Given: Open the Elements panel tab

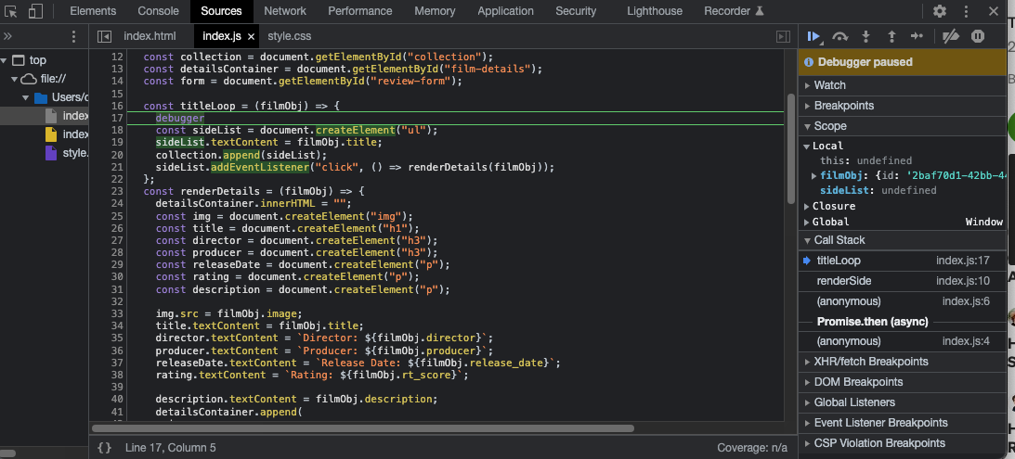Looking at the screenshot, I should pos(93,11).
